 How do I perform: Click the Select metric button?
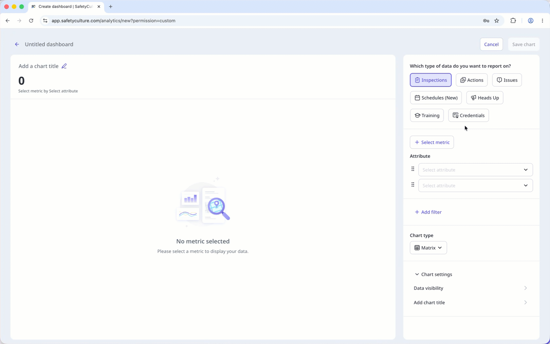click(x=432, y=142)
